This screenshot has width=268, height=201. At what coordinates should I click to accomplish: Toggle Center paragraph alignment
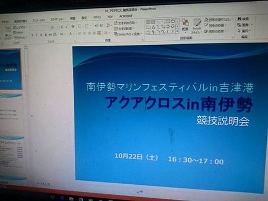(x=84, y=33)
